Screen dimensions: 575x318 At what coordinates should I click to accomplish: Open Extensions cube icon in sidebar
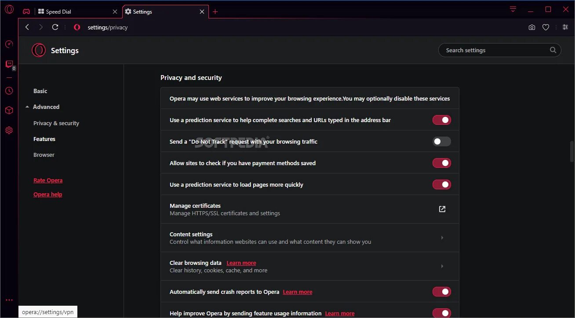click(x=9, y=110)
